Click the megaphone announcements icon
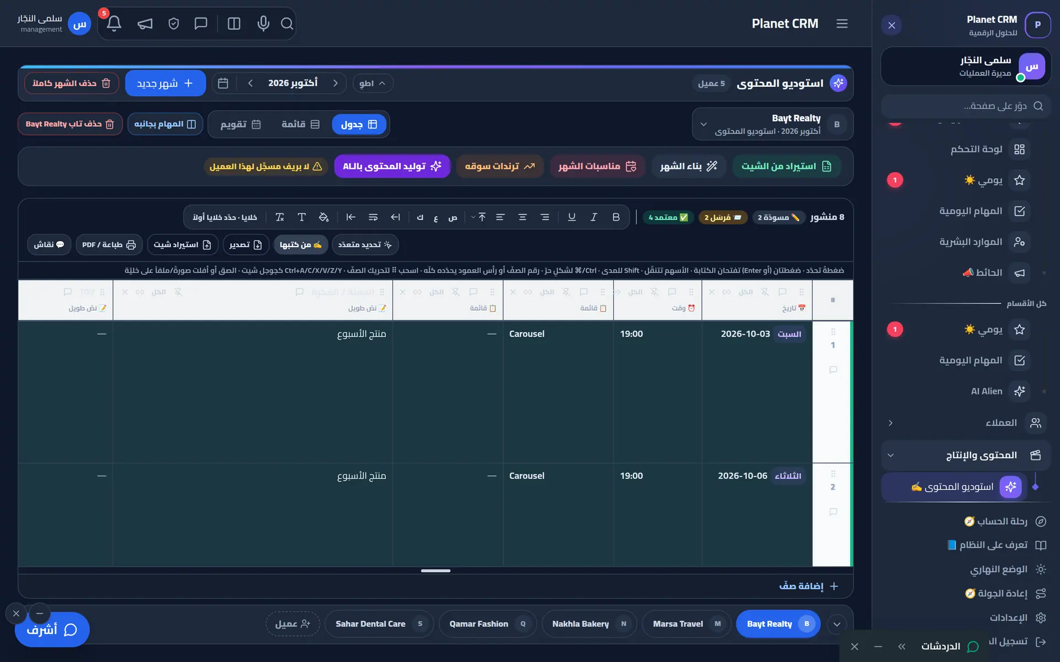Image resolution: width=1060 pixels, height=662 pixels. (x=145, y=23)
